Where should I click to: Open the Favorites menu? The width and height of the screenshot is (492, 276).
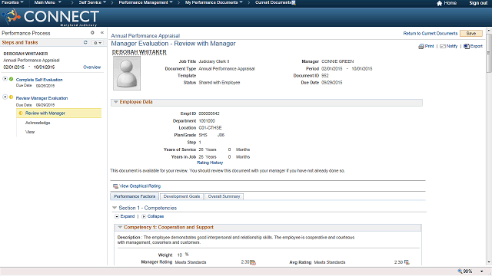[x=12, y=2]
